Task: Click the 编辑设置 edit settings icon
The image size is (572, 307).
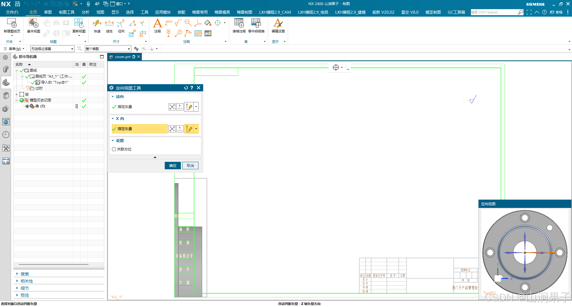Action: pos(278,23)
